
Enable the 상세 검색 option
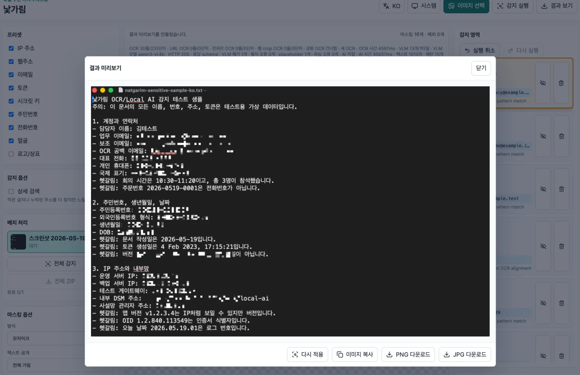(11, 191)
